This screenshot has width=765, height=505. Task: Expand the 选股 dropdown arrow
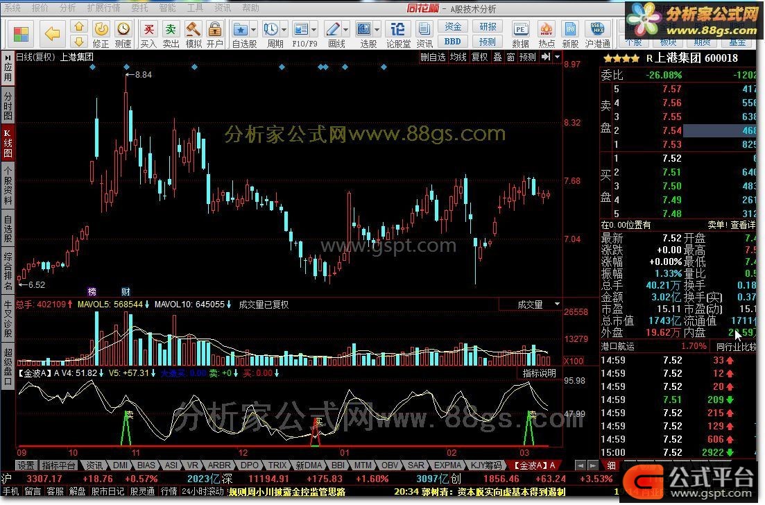pyautogui.click(x=377, y=30)
